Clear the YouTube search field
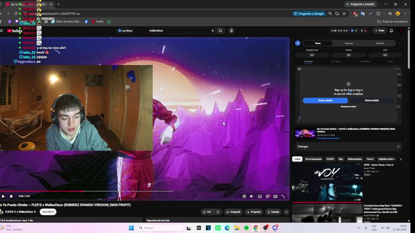 point(213,31)
